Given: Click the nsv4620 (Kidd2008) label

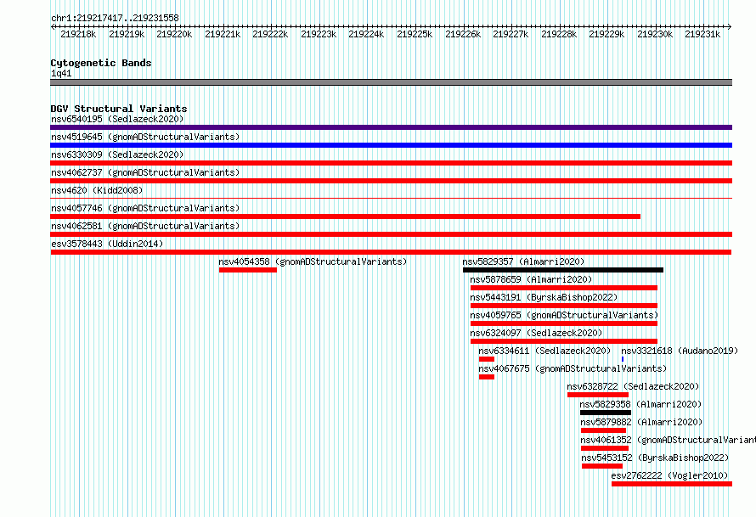Looking at the screenshot, I should pos(97,190).
